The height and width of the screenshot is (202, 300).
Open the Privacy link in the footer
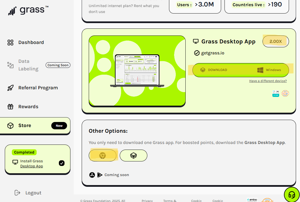[147, 201]
